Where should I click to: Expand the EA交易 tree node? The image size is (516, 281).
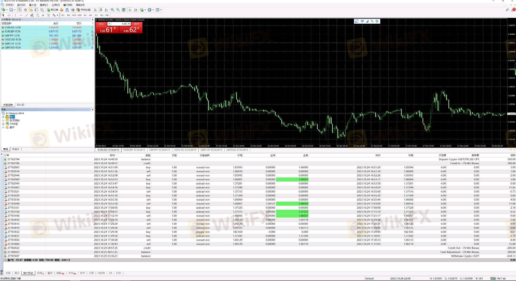pos(3,124)
